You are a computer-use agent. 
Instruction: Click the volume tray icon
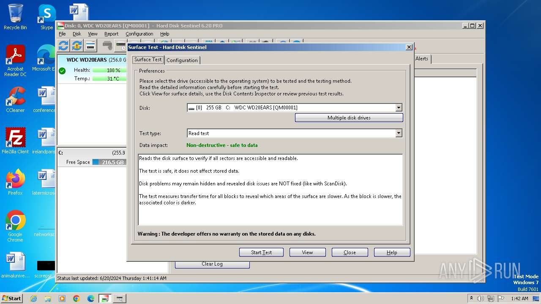click(x=481, y=299)
